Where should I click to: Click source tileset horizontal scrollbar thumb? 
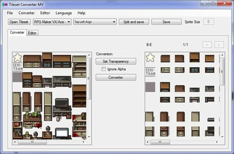point(32,142)
